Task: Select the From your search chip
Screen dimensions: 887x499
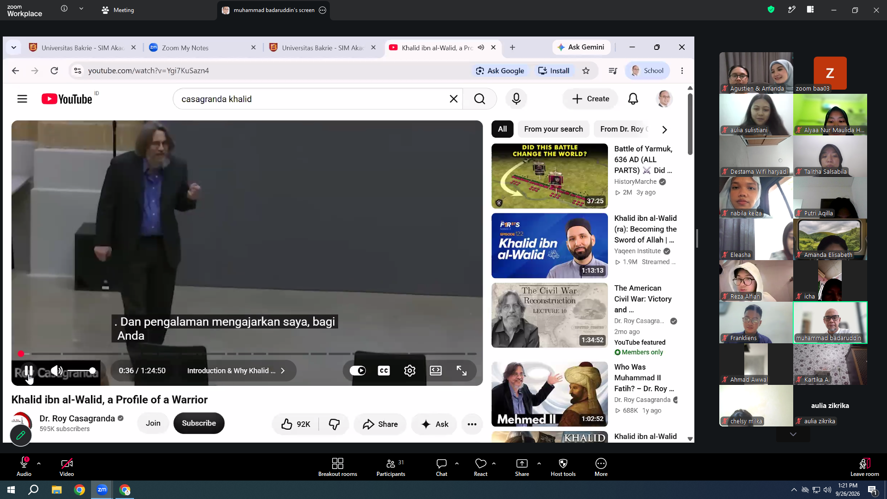Action: click(x=553, y=129)
